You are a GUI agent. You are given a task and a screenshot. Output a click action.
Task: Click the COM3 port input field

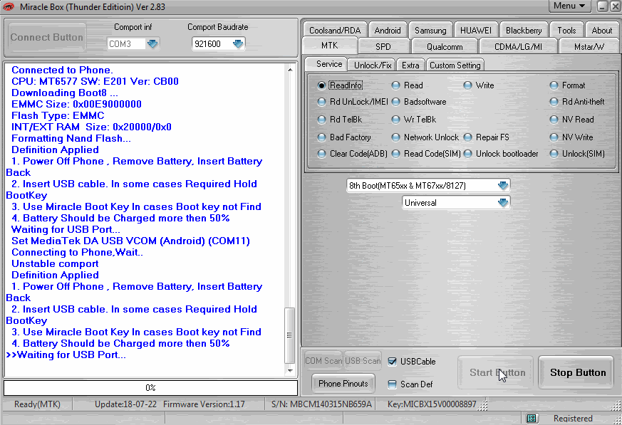[127, 43]
